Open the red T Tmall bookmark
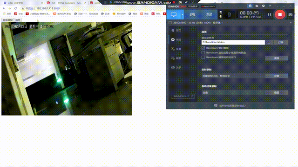The height and width of the screenshot is (167, 298). click(38, 14)
